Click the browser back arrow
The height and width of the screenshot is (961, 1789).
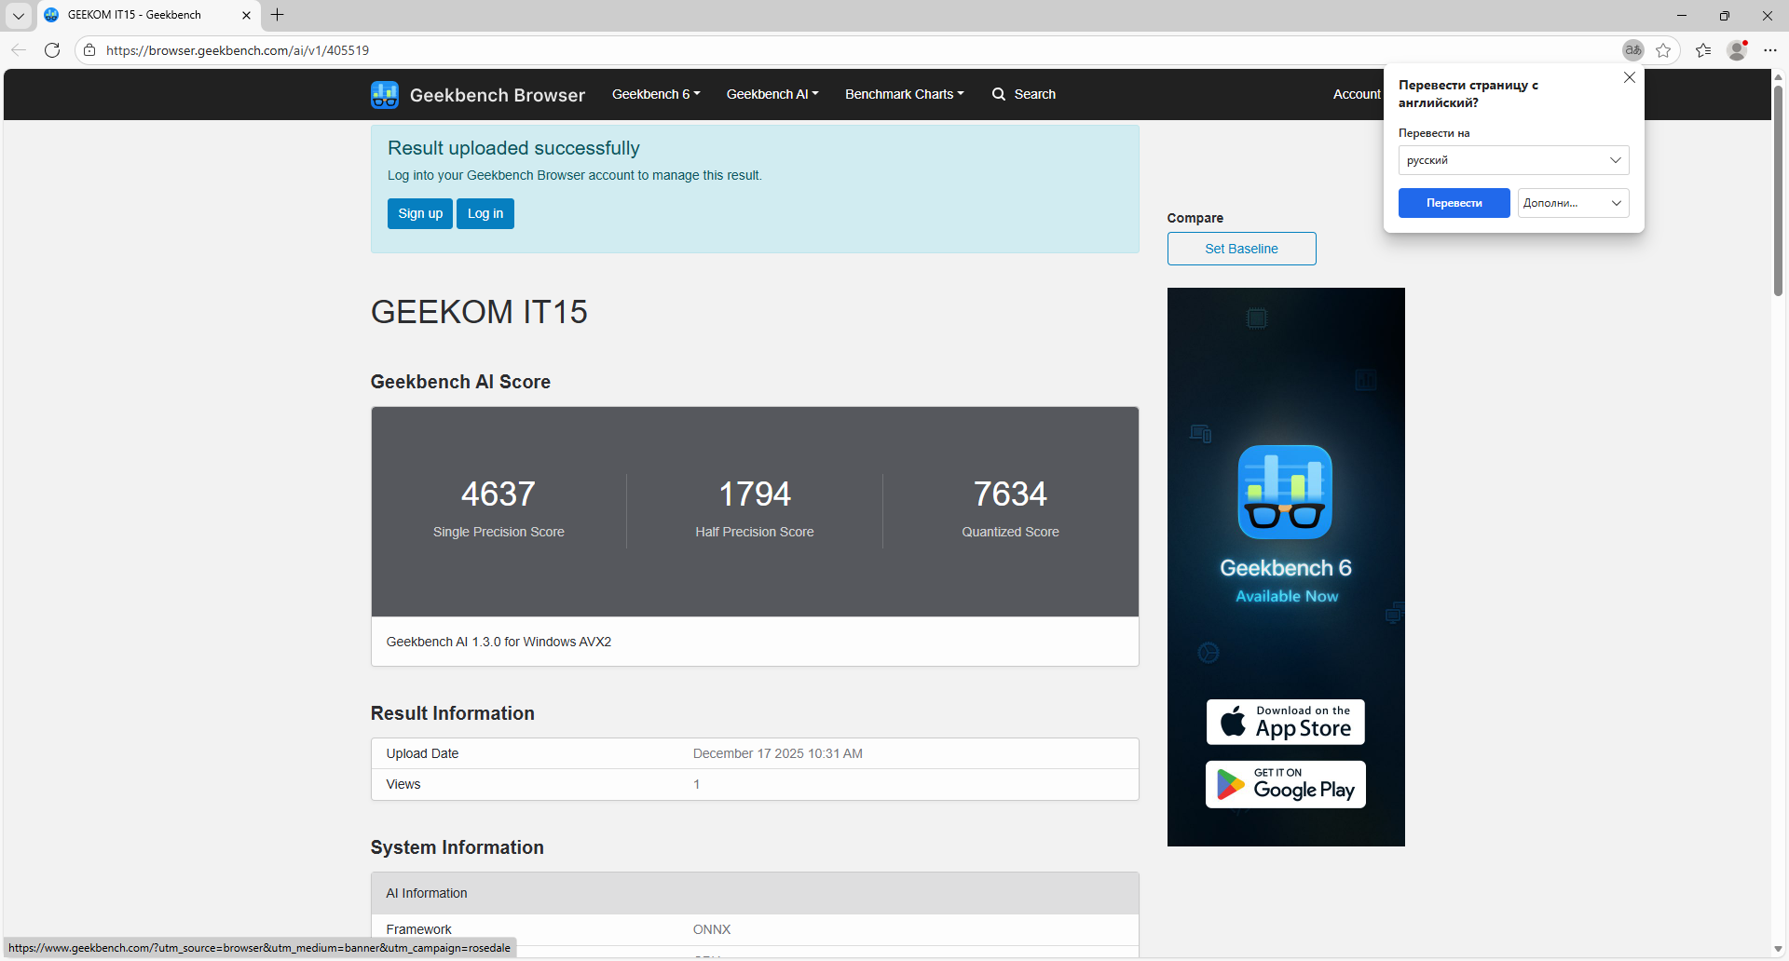tap(19, 50)
